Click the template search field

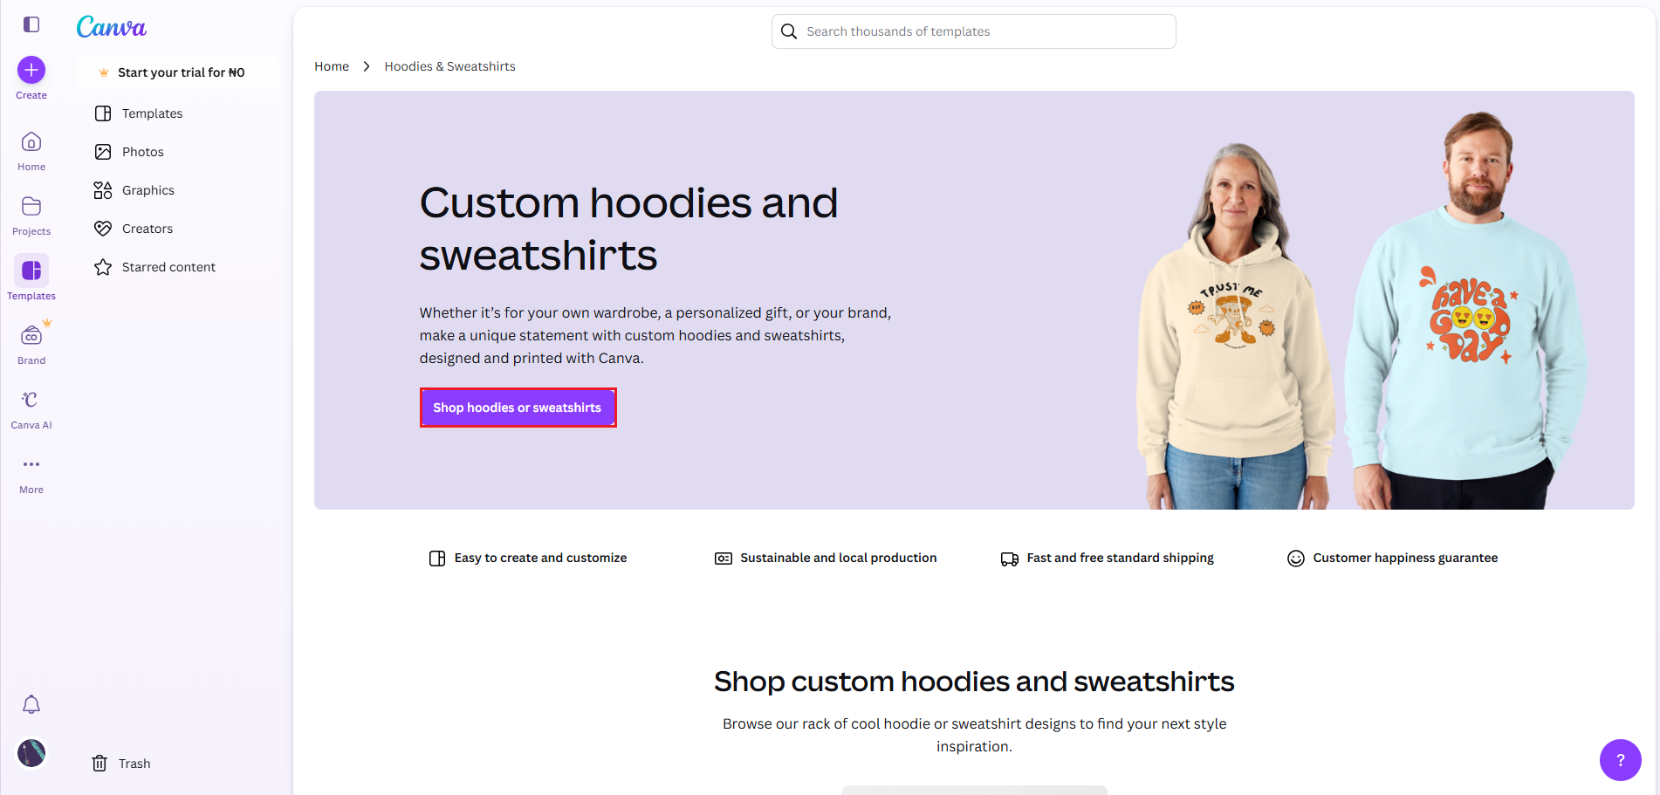973,31
